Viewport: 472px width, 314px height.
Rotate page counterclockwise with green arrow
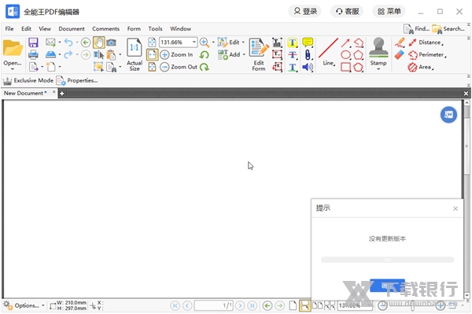click(205, 55)
